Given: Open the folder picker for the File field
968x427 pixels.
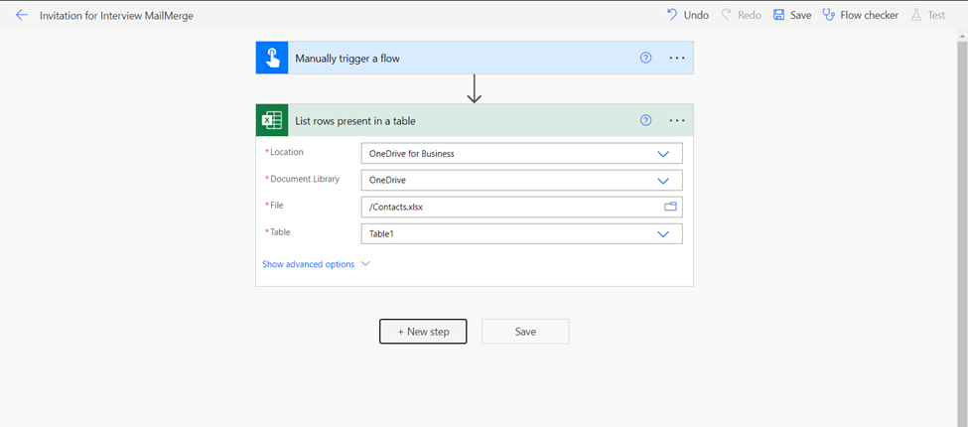Looking at the screenshot, I should [x=670, y=207].
